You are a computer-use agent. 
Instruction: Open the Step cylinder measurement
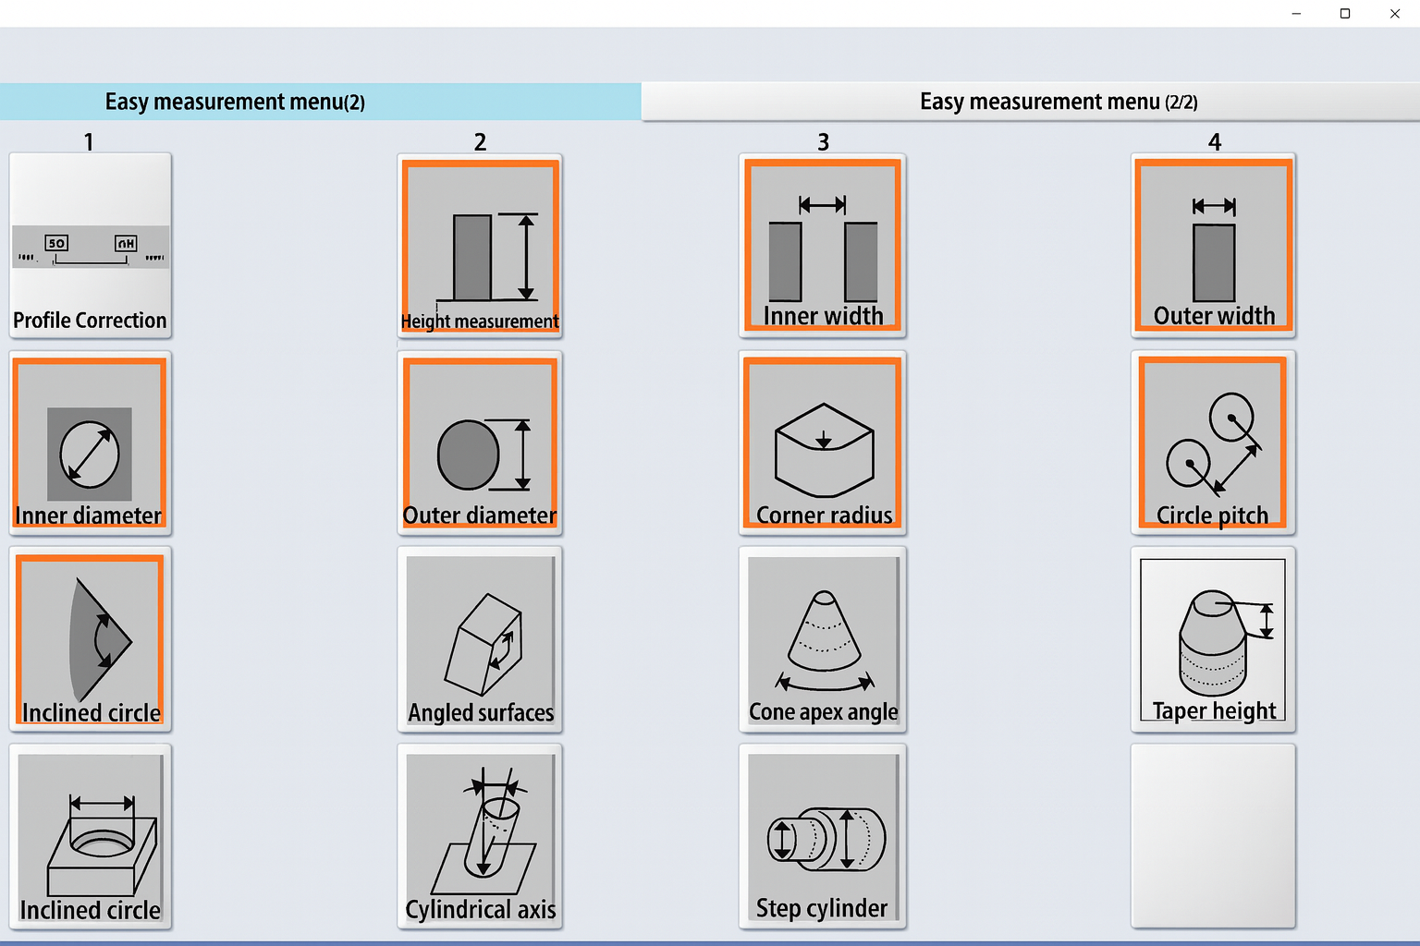(822, 837)
